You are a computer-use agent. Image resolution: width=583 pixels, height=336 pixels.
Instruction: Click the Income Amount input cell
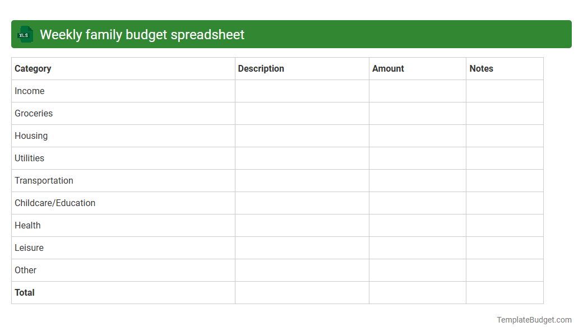point(417,91)
